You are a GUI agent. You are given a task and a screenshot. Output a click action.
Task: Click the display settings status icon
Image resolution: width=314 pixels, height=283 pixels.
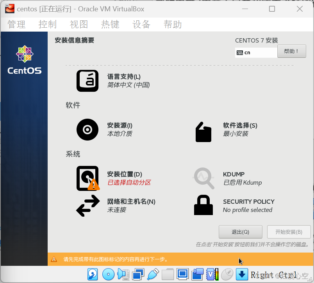(182, 274)
